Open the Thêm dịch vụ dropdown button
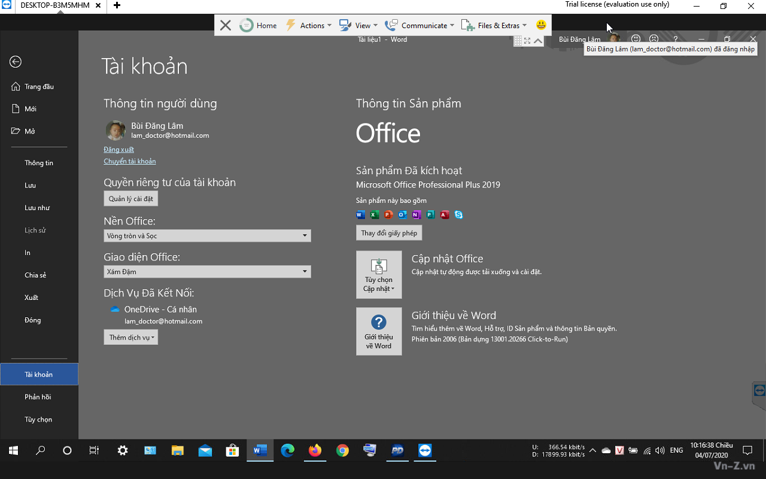This screenshot has width=766, height=479. click(x=131, y=338)
